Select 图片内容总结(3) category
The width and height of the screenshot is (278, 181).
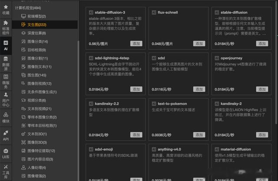coord(40,159)
